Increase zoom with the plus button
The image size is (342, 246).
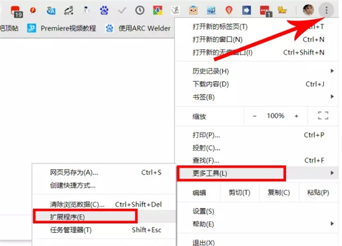(x=296, y=116)
